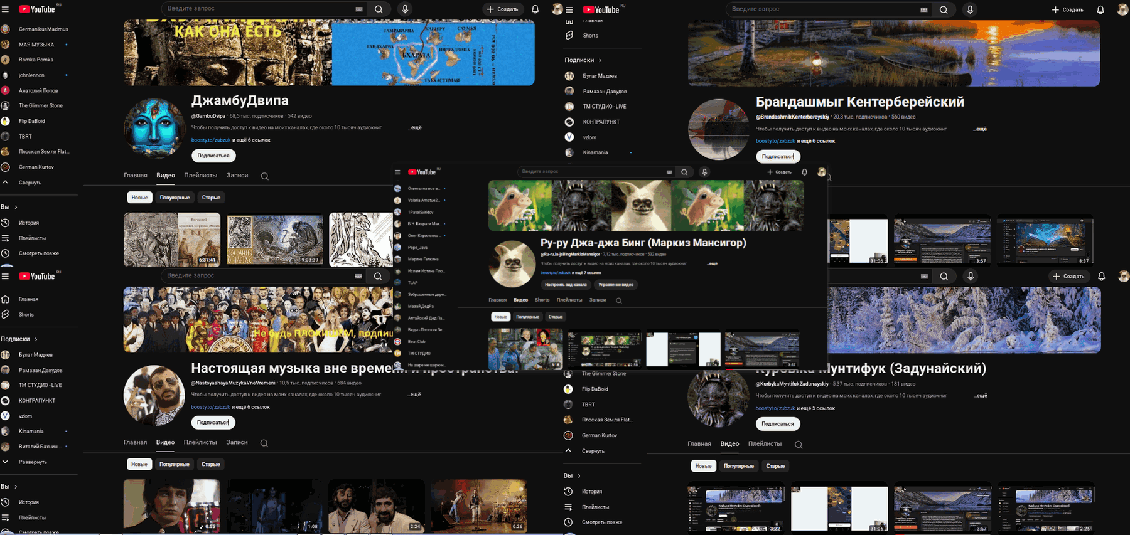Viewport: 1130px width, 535px height.
Task: Open Shorts tab on Ру-ру Джа-джа Бинг channel
Action: (x=542, y=300)
